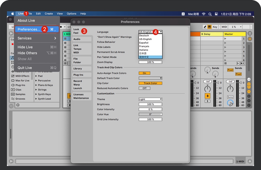Click the Draw Mode pencil icon
261x170 pixels.
(205, 27)
